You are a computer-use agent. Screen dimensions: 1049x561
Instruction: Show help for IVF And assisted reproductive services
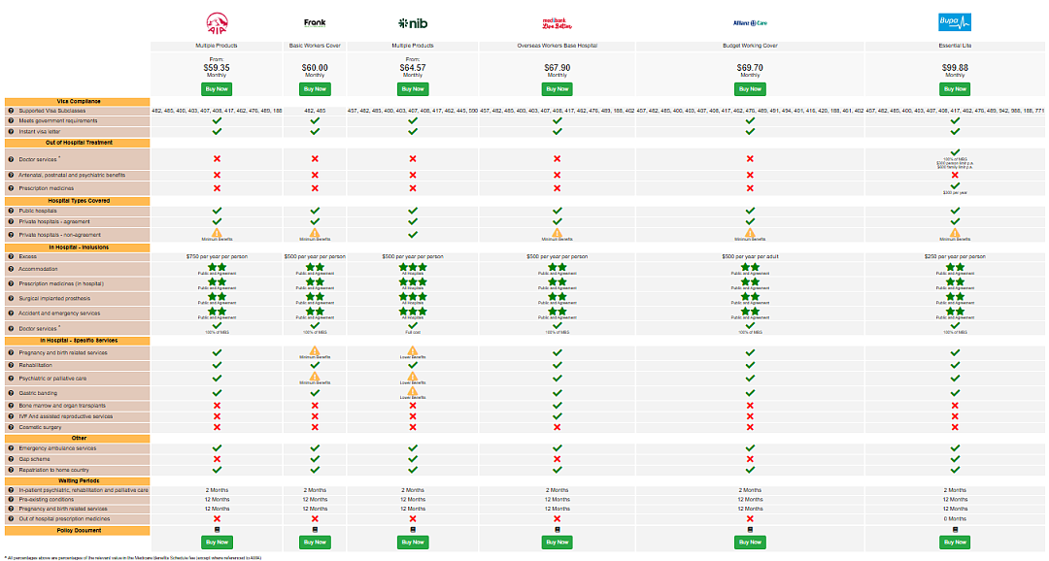point(11,416)
